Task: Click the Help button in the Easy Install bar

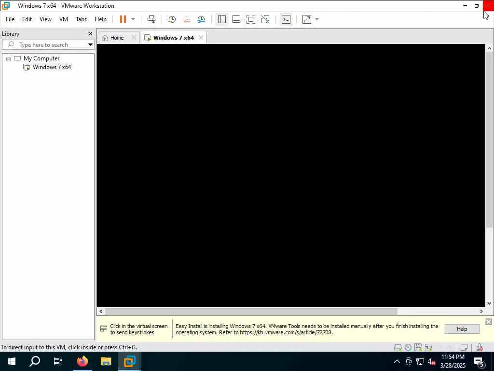Action: tap(462, 329)
